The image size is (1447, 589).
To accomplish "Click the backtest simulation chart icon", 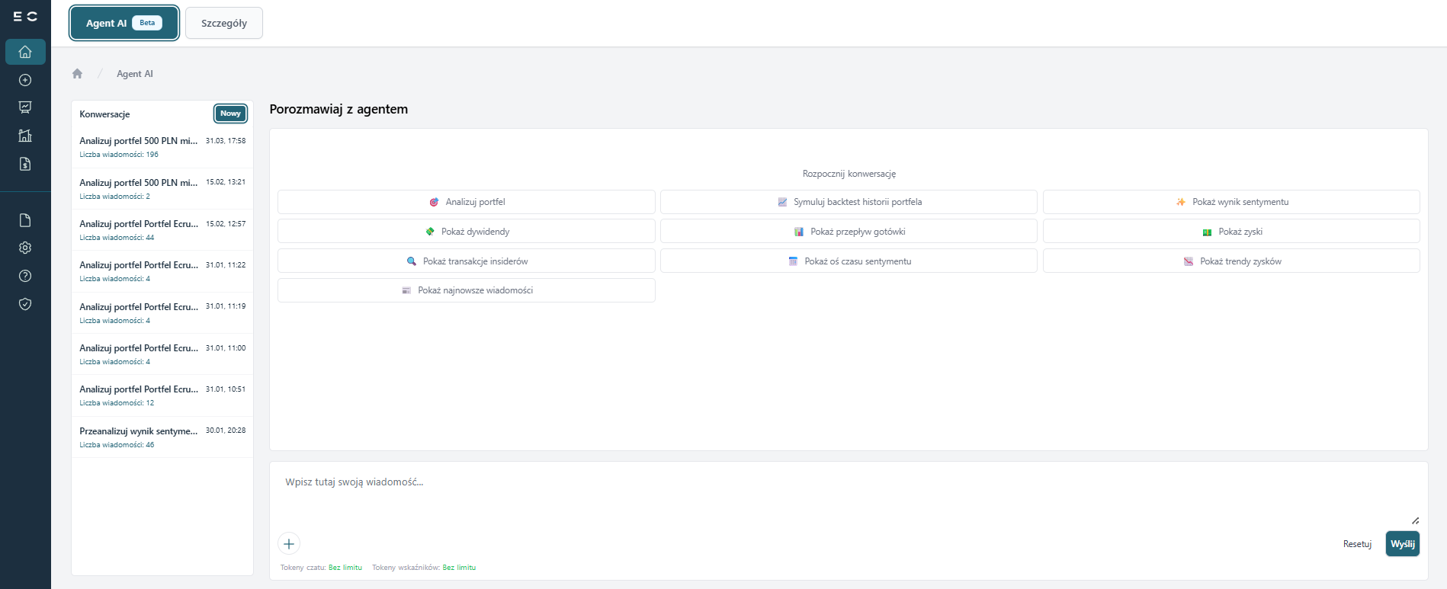I will pos(782,202).
